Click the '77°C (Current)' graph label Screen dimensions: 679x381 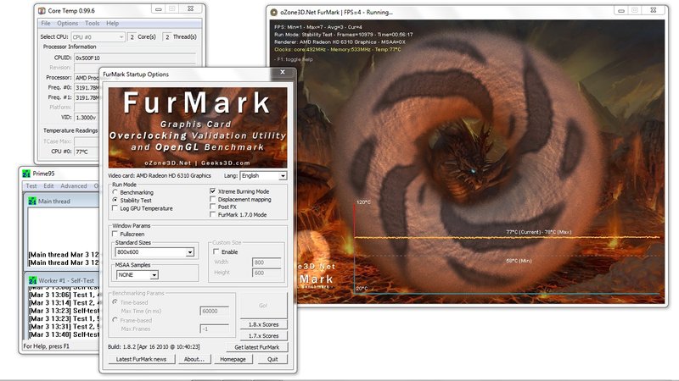click(x=524, y=232)
